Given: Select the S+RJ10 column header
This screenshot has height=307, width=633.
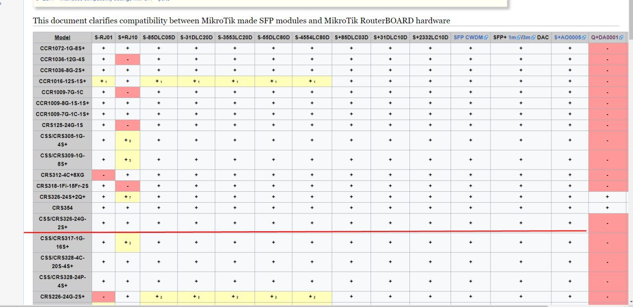Looking at the screenshot, I should [x=128, y=38].
